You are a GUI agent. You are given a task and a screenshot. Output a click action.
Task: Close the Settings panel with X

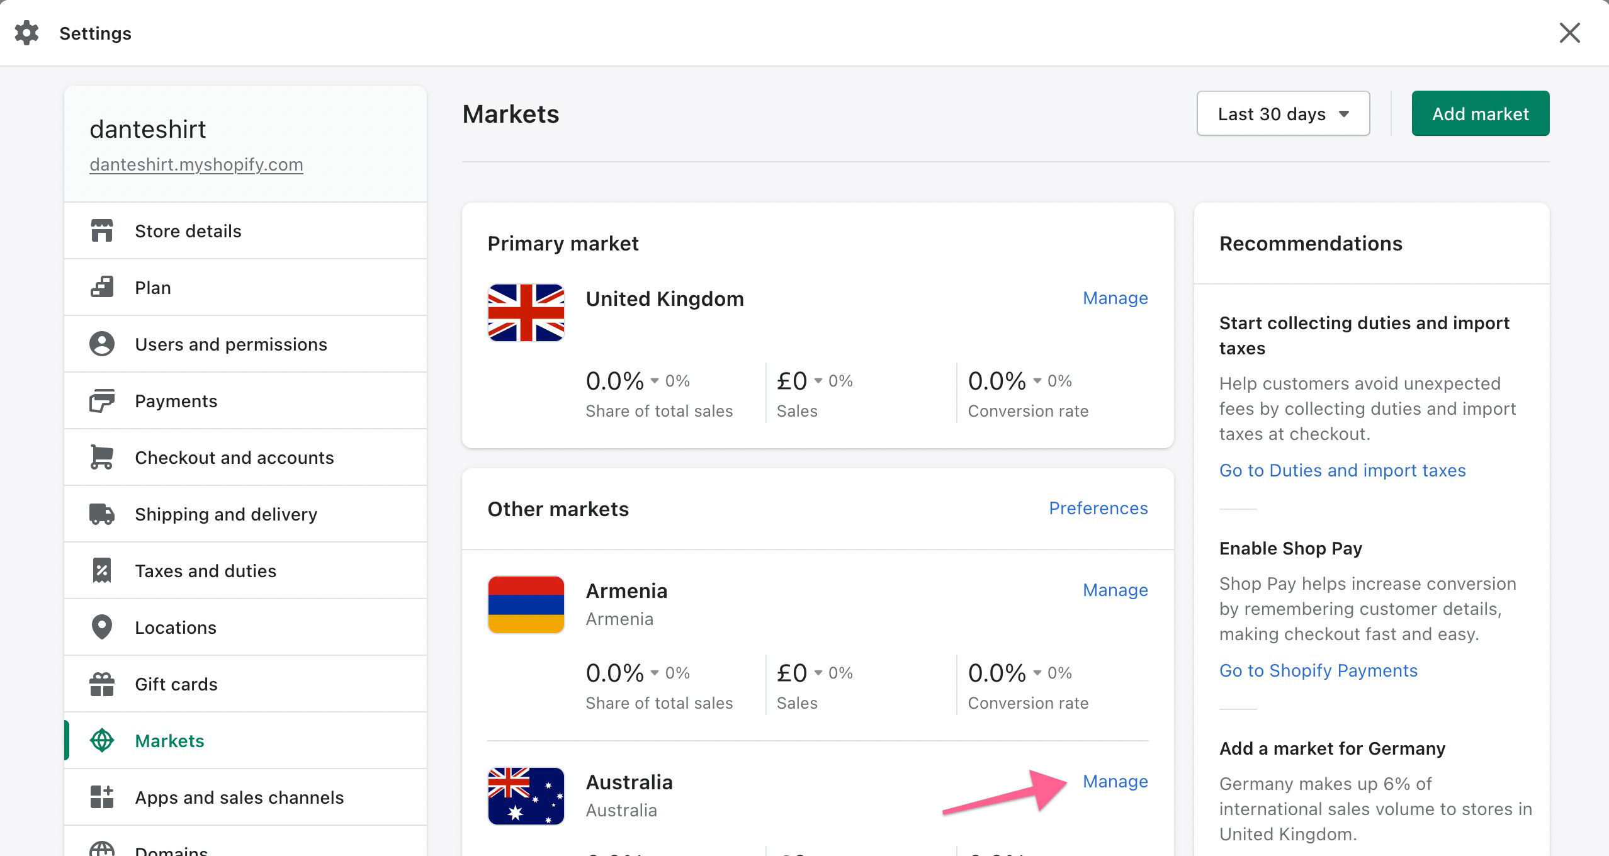(1569, 33)
